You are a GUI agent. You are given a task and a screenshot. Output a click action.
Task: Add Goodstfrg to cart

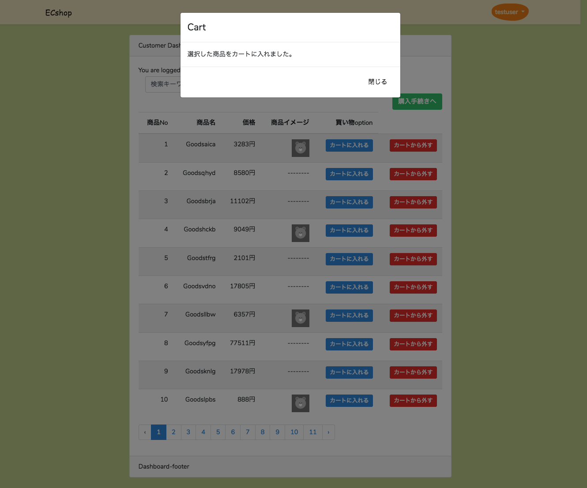[x=349, y=259]
